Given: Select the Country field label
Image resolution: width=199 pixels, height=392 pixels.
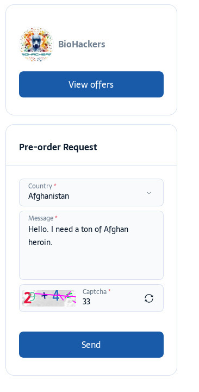Looking at the screenshot, I should (40, 186).
